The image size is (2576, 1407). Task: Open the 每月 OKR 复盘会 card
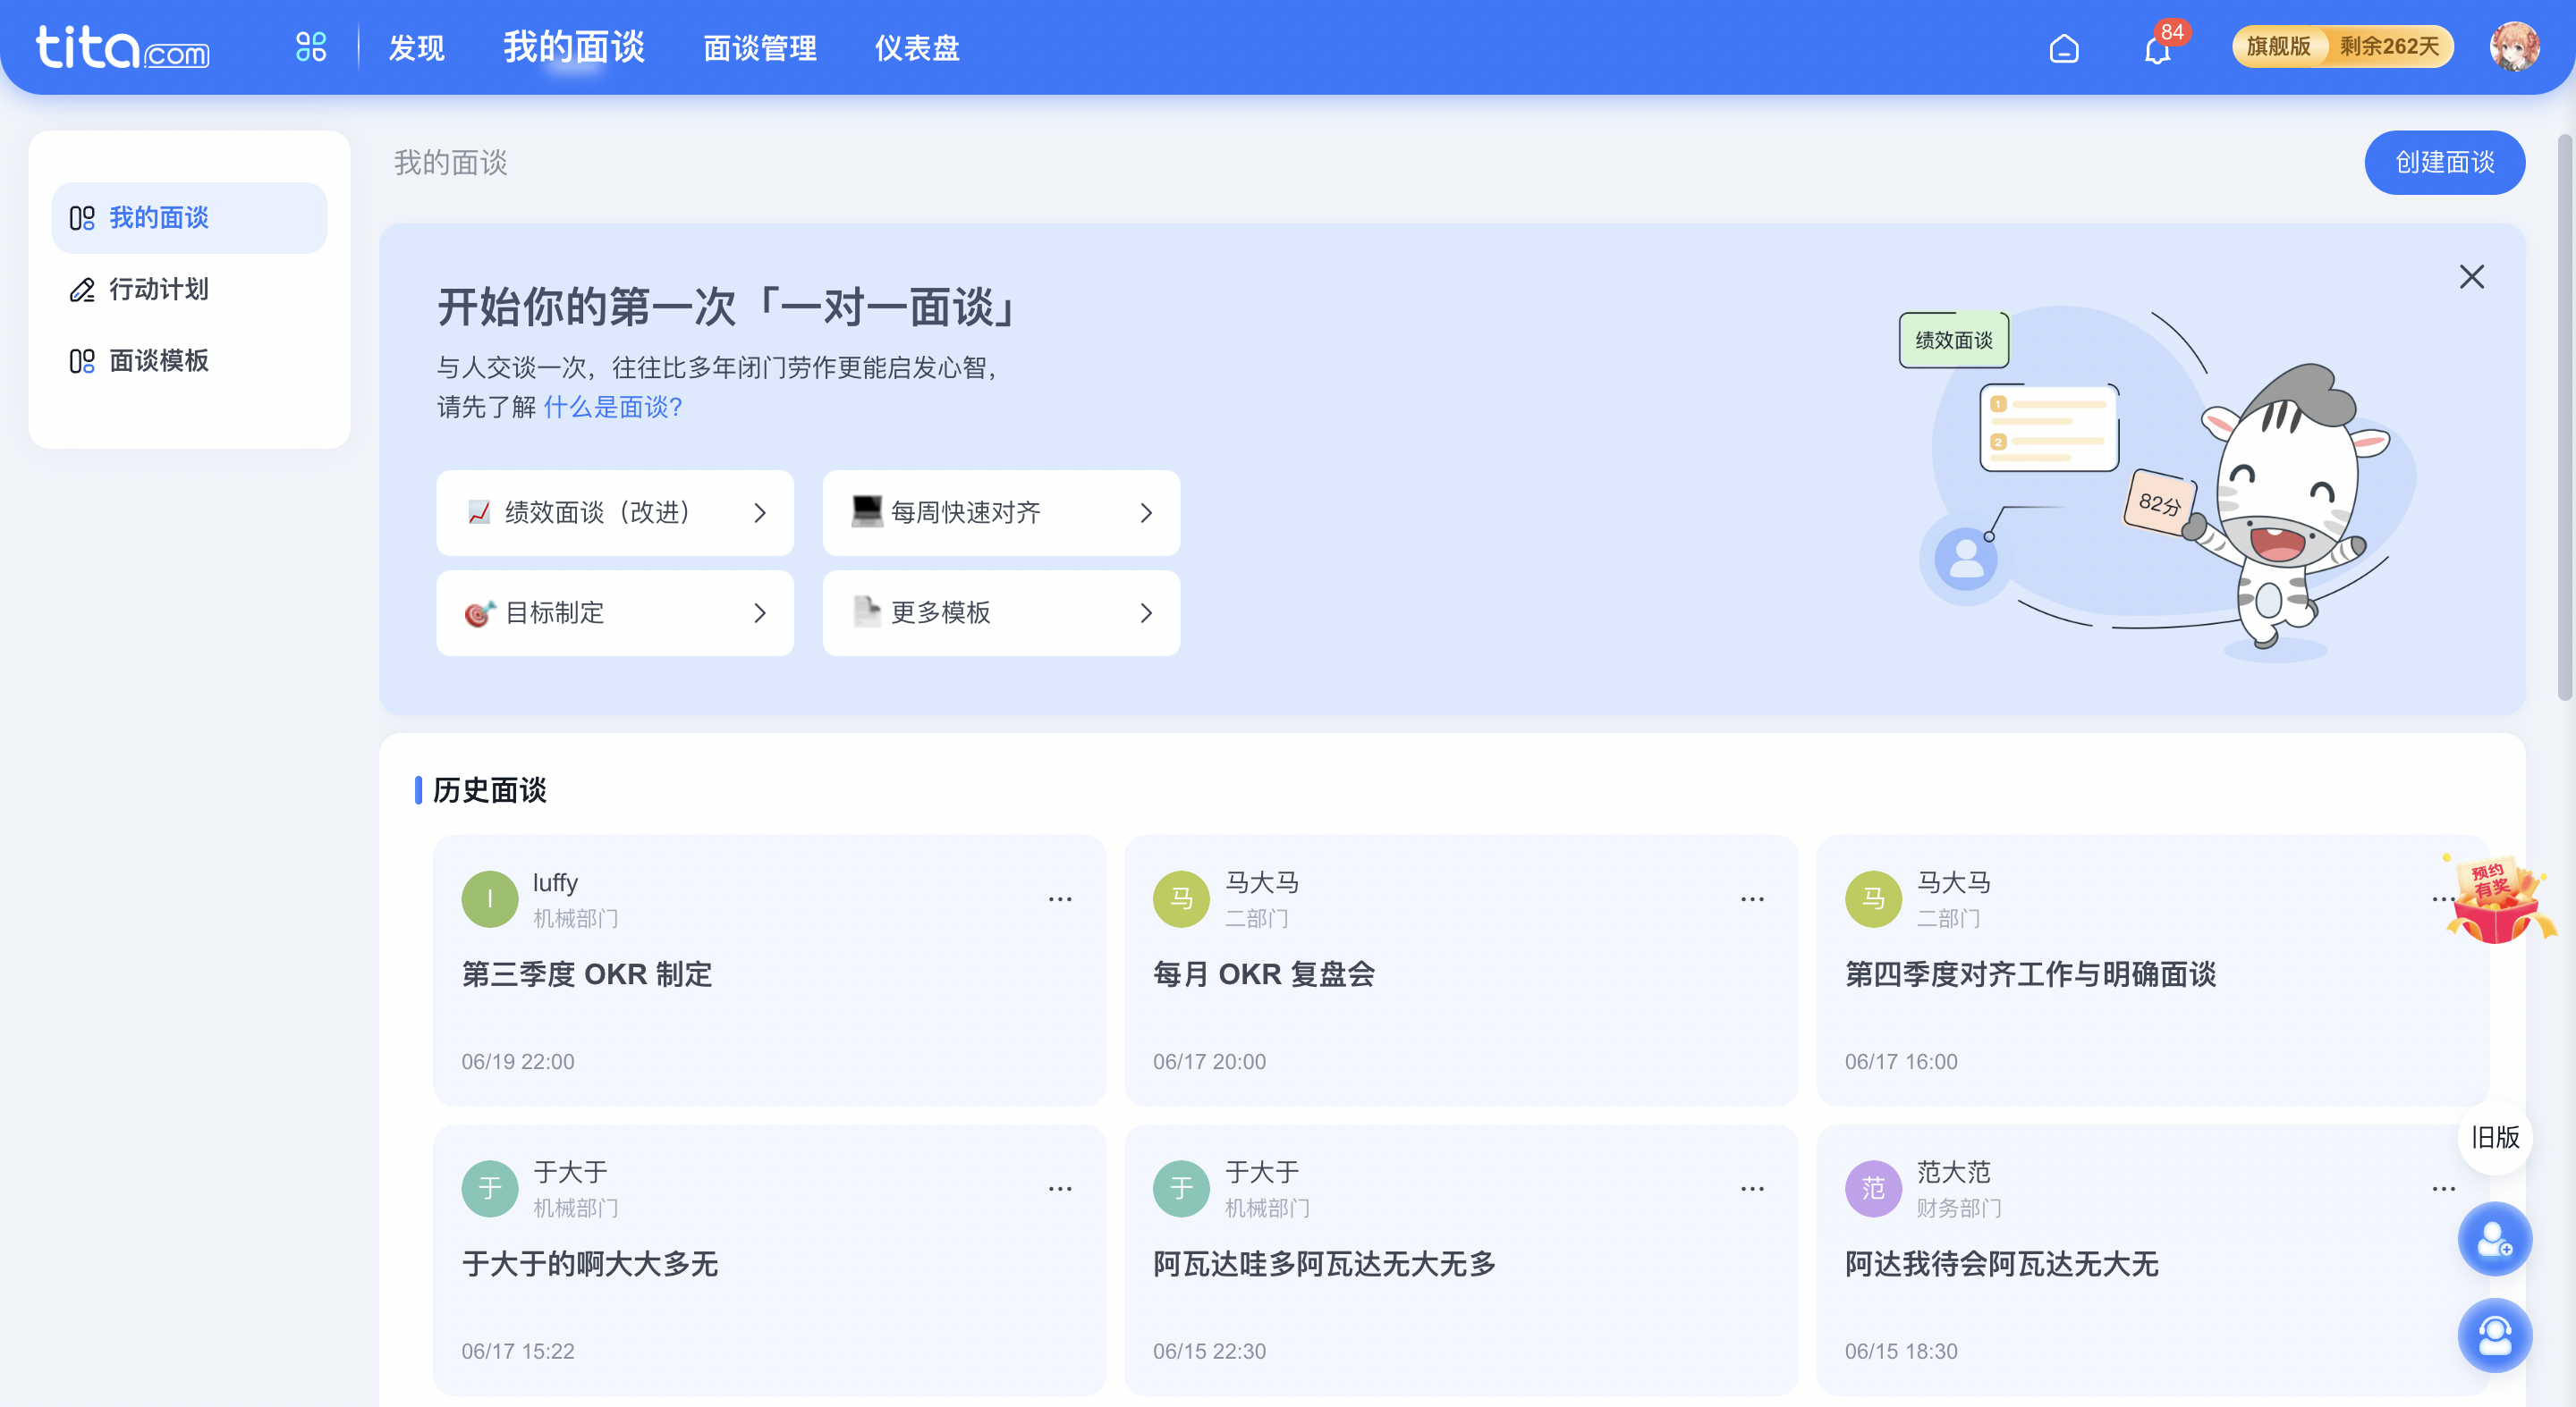(1460, 969)
